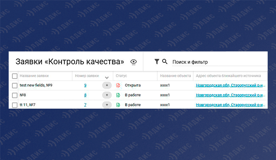Click 'Название объекта' column header
The image size is (276, 160).
(175, 76)
